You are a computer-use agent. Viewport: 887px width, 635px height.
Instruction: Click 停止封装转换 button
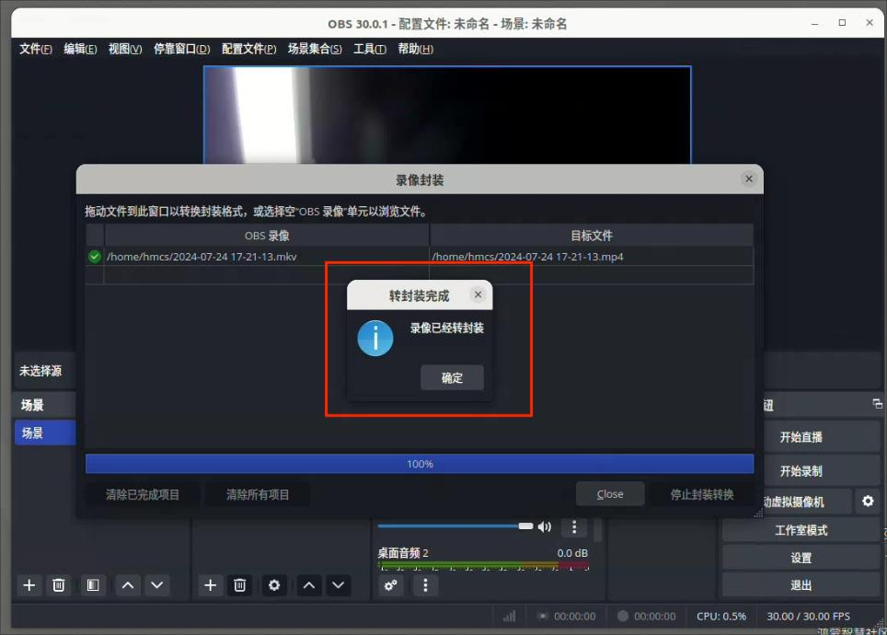point(702,494)
